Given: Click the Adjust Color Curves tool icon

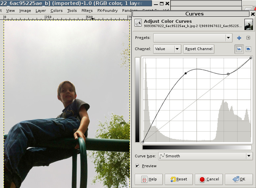Looking at the screenshot, I should 138,23.
